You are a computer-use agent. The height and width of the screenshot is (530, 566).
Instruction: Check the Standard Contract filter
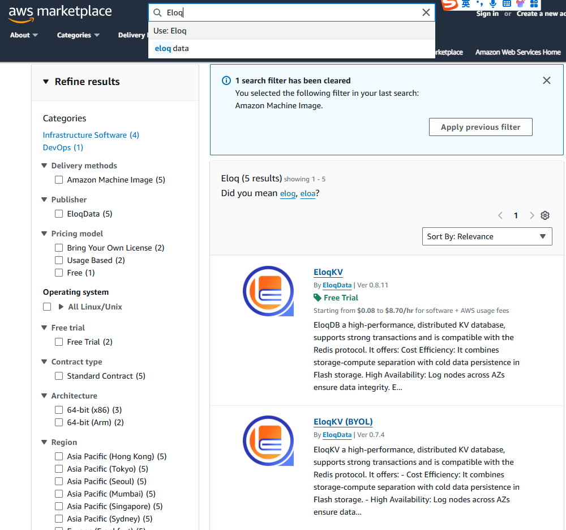(x=59, y=376)
